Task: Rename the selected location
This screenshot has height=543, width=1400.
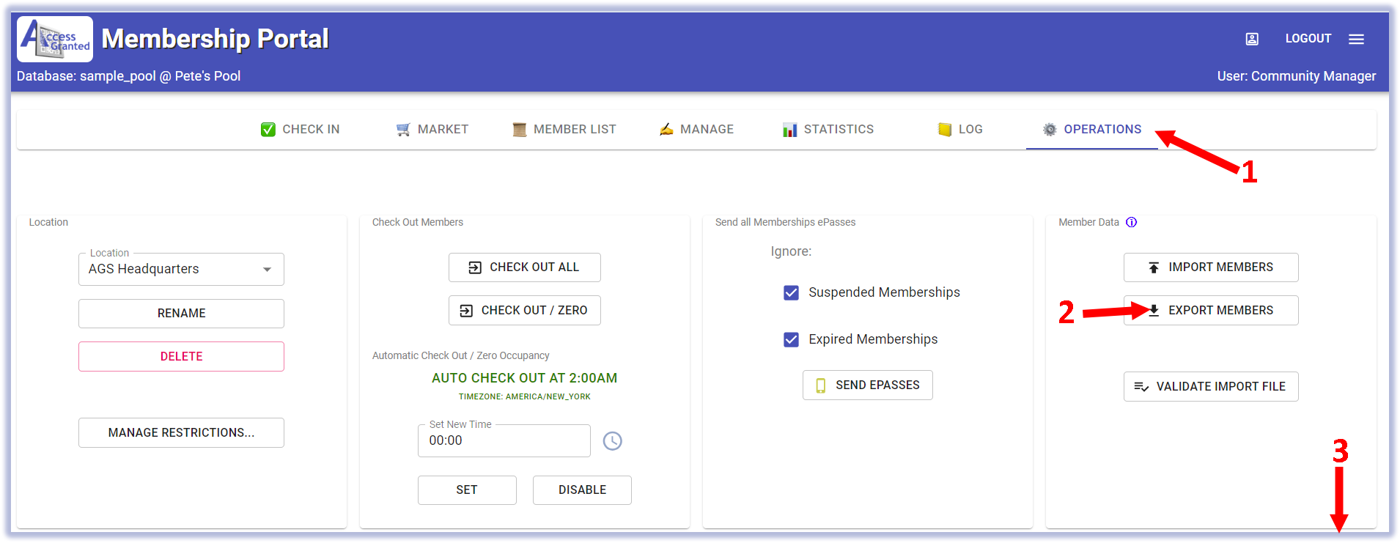Action: pyautogui.click(x=181, y=314)
